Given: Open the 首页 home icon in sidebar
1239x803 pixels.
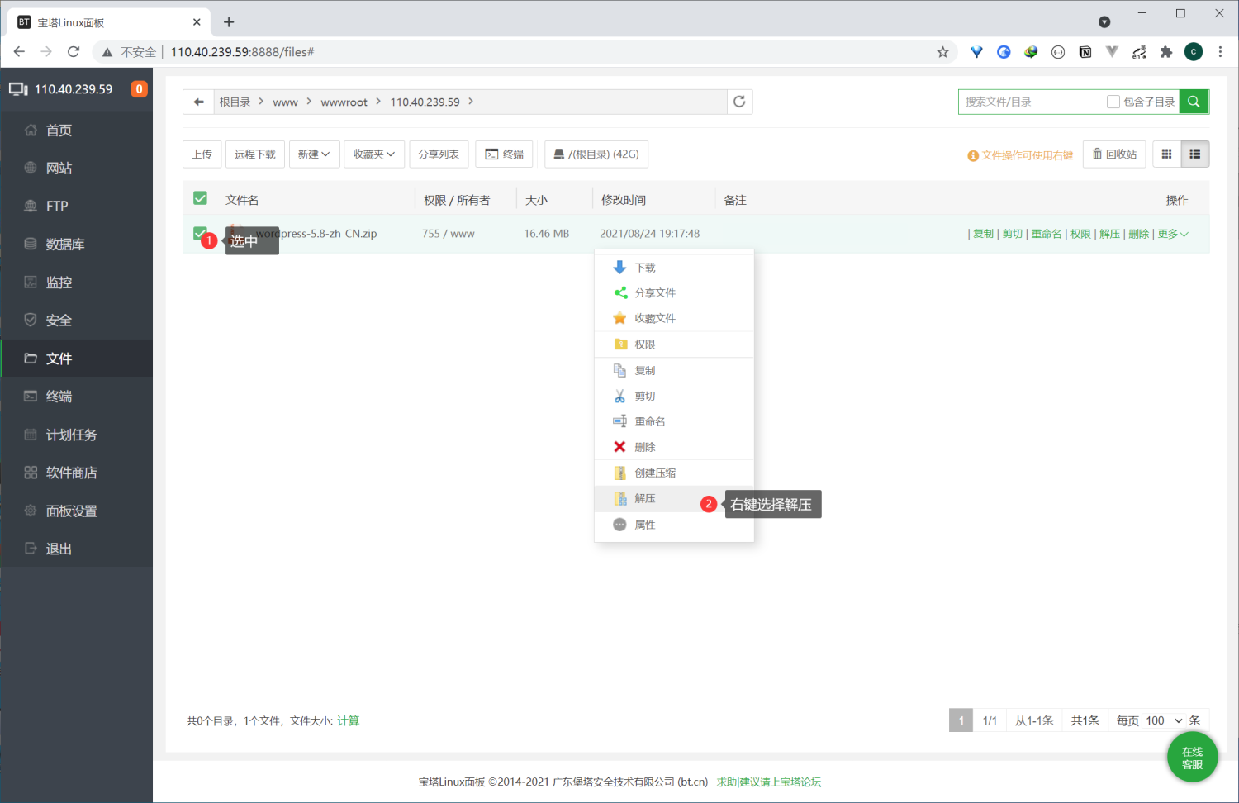Looking at the screenshot, I should click(x=31, y=130).
